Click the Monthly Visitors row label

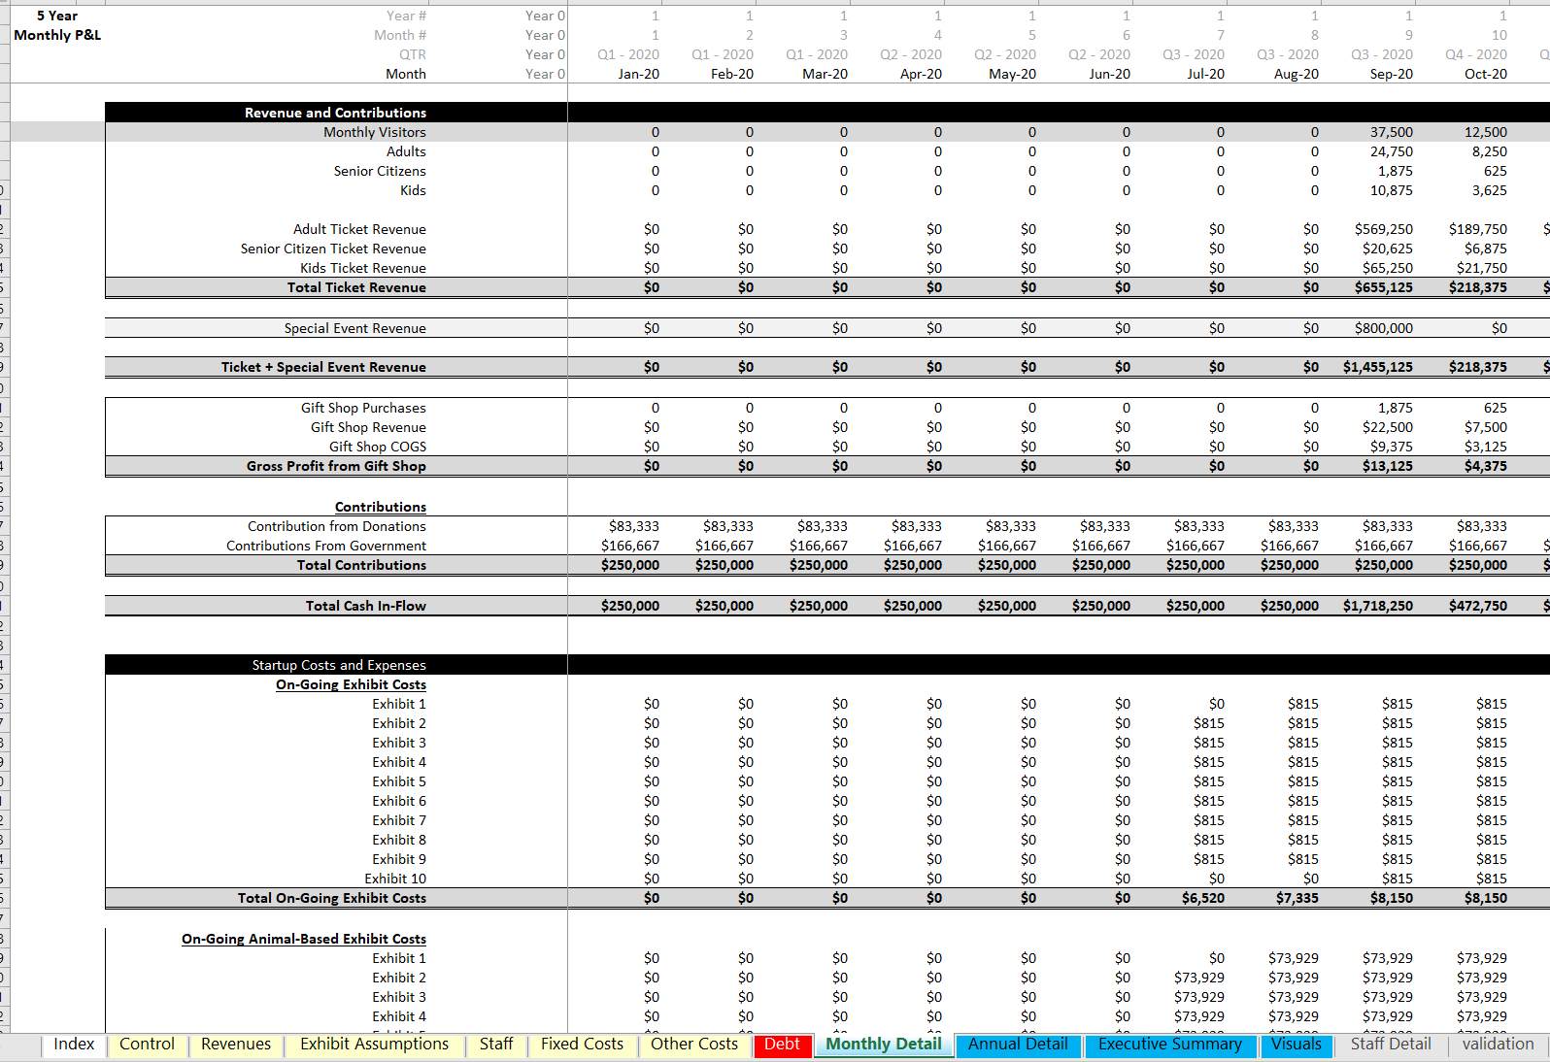point(375,132)
